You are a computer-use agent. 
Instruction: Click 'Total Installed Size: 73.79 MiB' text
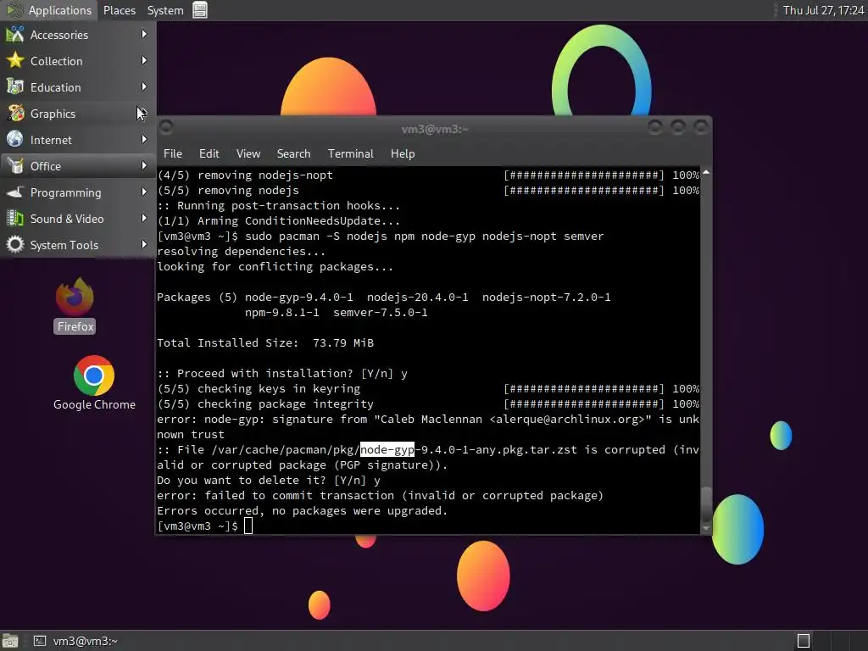click(x=265, y=342)
